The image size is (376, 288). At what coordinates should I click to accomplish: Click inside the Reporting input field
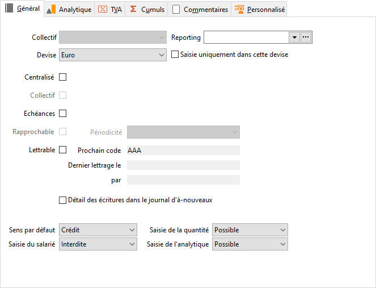[x=246, y=37]
